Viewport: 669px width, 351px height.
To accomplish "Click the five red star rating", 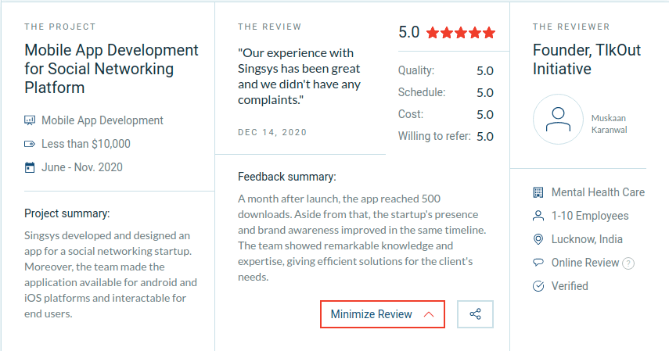I will click(461, 32).
